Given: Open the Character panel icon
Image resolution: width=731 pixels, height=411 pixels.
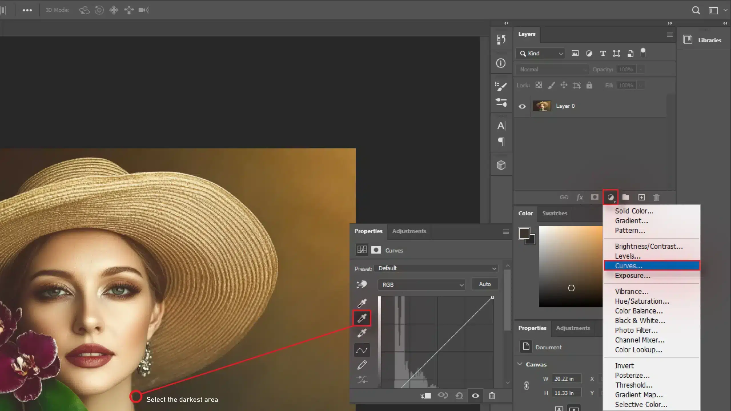Looking at the screenshot, I should pyautogui.click(x=501, y=126).
